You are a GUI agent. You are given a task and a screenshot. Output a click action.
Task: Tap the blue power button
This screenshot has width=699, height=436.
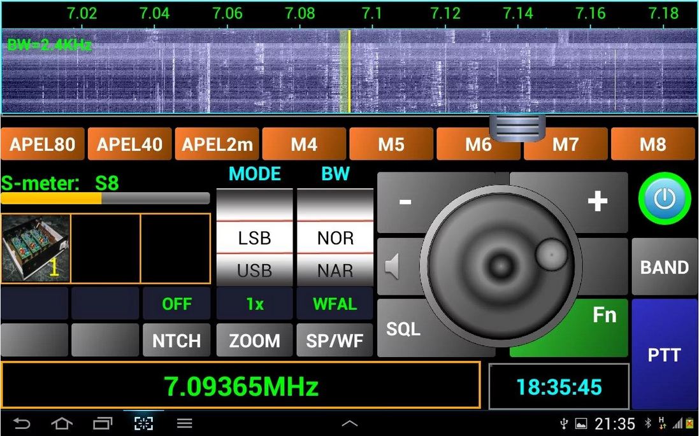[664, 199]
